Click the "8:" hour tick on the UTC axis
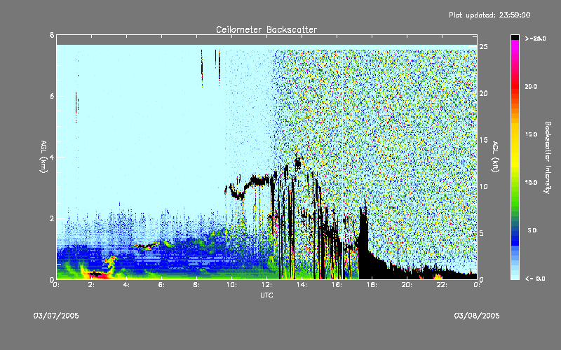This screenshot has width=561, height=350. point(196,285)
